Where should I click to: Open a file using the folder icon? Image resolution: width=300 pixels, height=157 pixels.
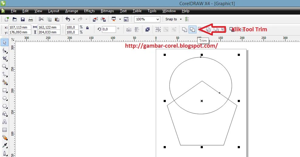(x=15, y=19)
